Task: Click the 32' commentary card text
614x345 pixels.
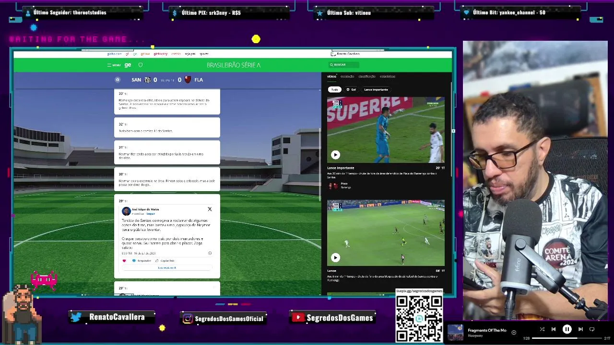Action: click(145, 131)
